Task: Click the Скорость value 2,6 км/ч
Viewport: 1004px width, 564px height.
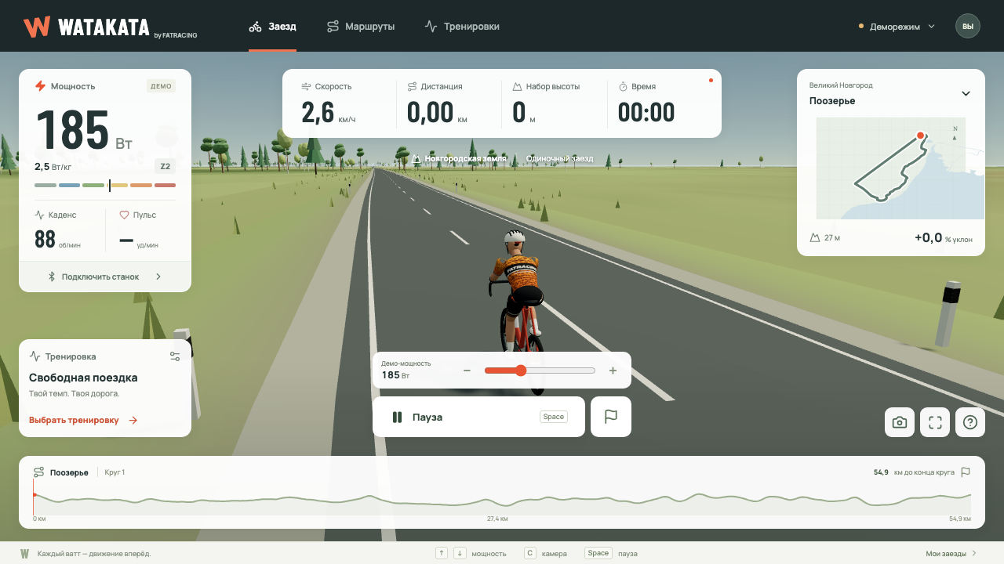Action: pyautogui.click(x=328, y=113)
